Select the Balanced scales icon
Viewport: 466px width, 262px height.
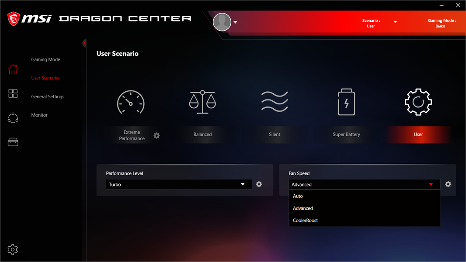click(202, 102)
